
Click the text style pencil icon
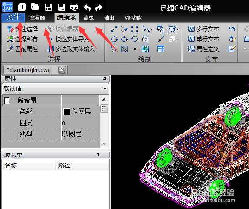click(x=232, y=39)
